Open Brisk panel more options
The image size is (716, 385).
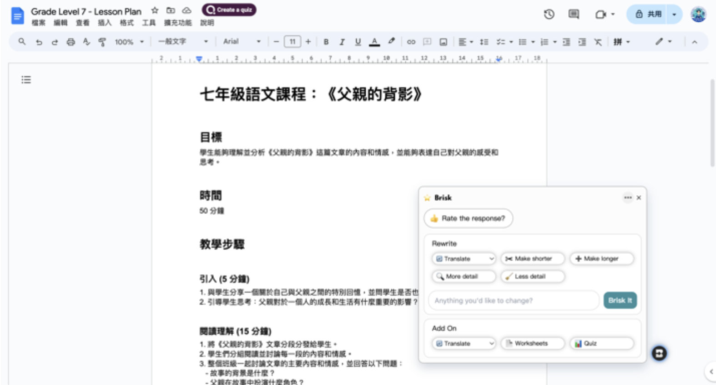tap(628, 197)
